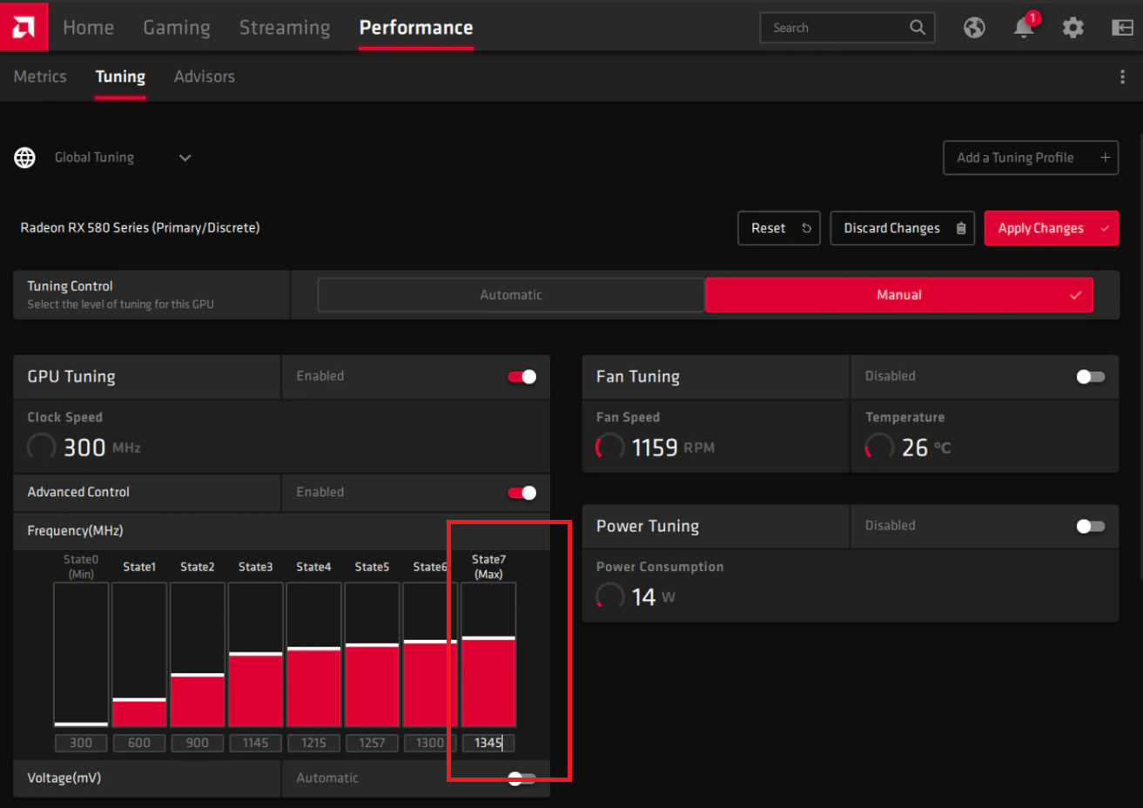Click the 1345 frequency input field
Viewport: 1143px width, 808px height.
point(488,743)
